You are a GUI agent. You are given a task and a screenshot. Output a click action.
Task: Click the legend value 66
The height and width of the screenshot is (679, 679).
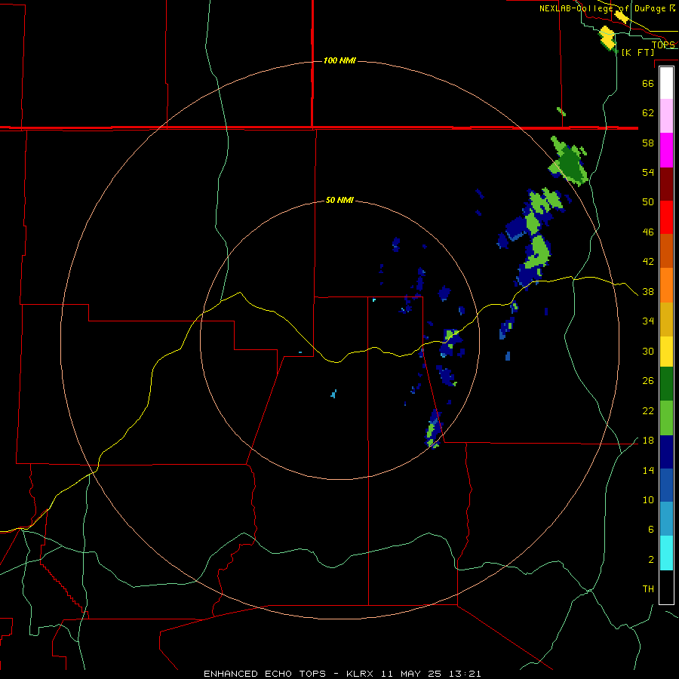pyautogui.click(x=648, y=83)
